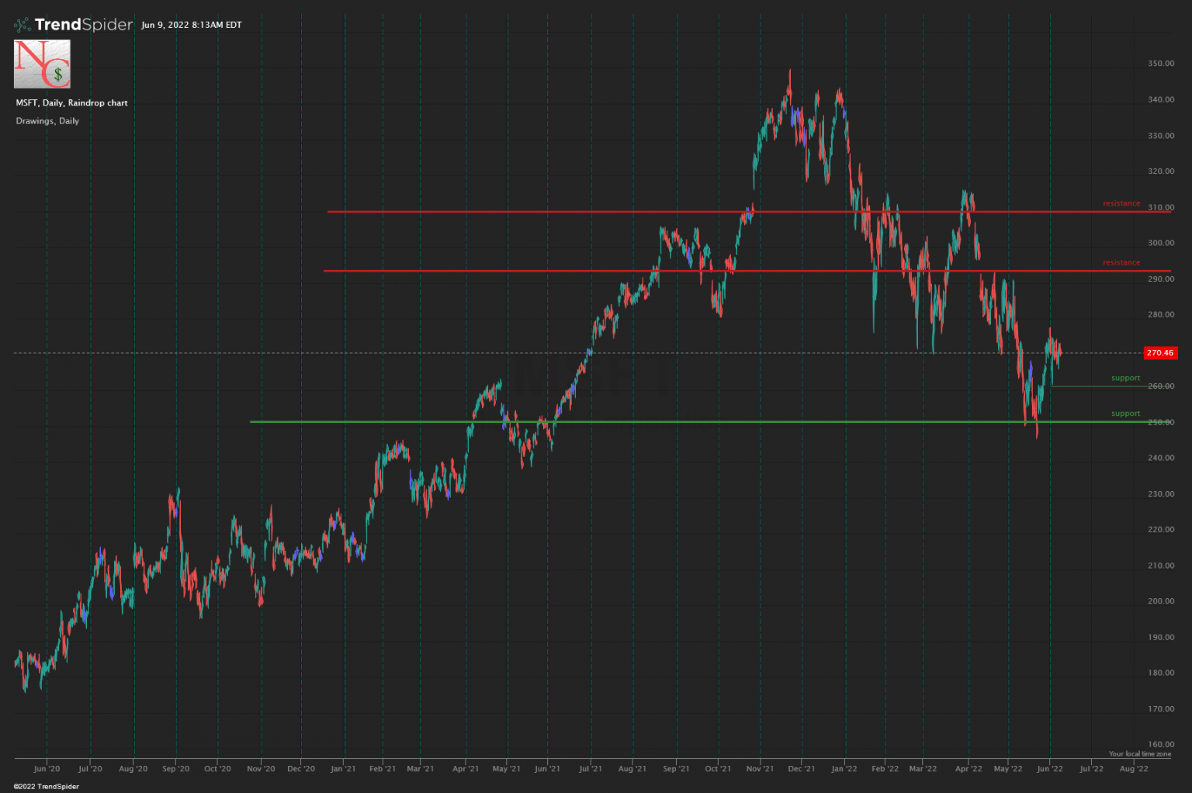Viewport: 1192px width, 793px height.
Task: Click the 'MSFT, Daily, Raindrop chart' title
Action: [x=71, y=103]
